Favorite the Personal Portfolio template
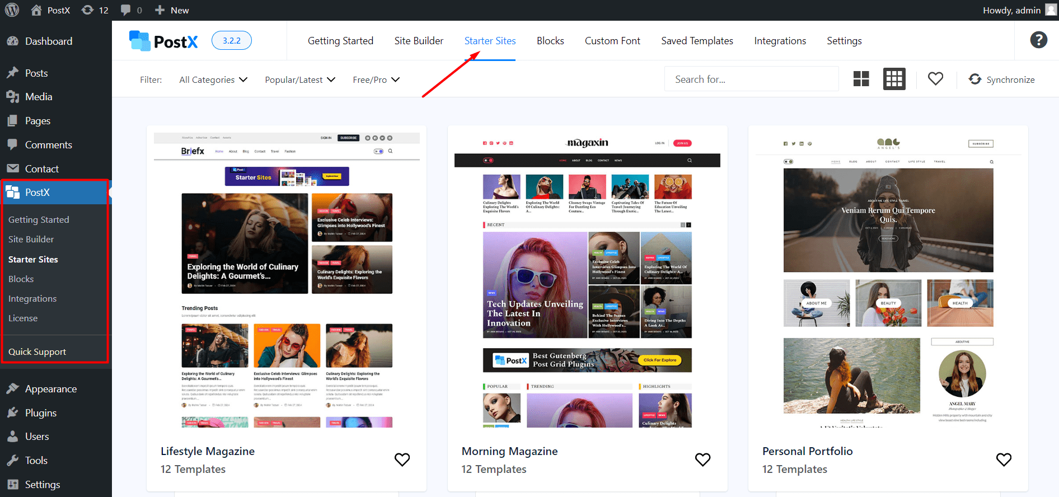The height and width of the screenshot is (497, 1059). click(1004, 460)
